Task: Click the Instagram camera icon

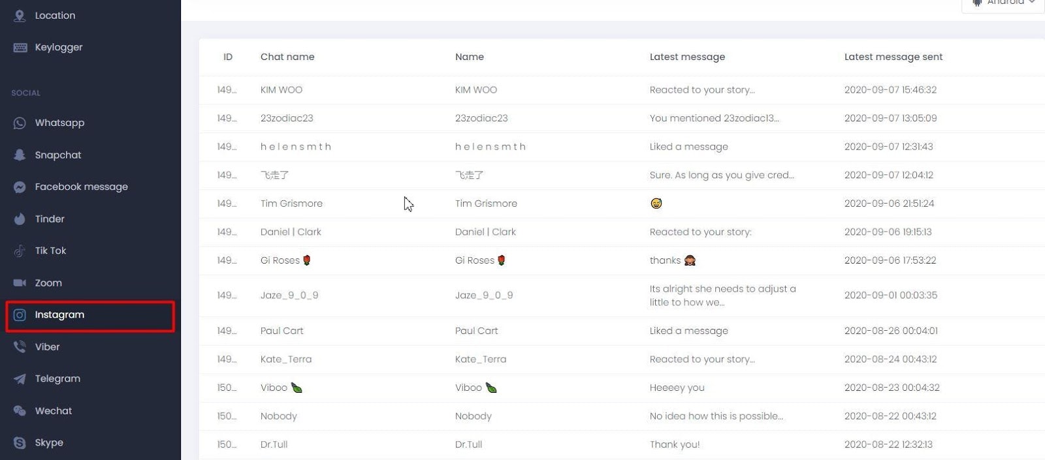Action: 20,315
